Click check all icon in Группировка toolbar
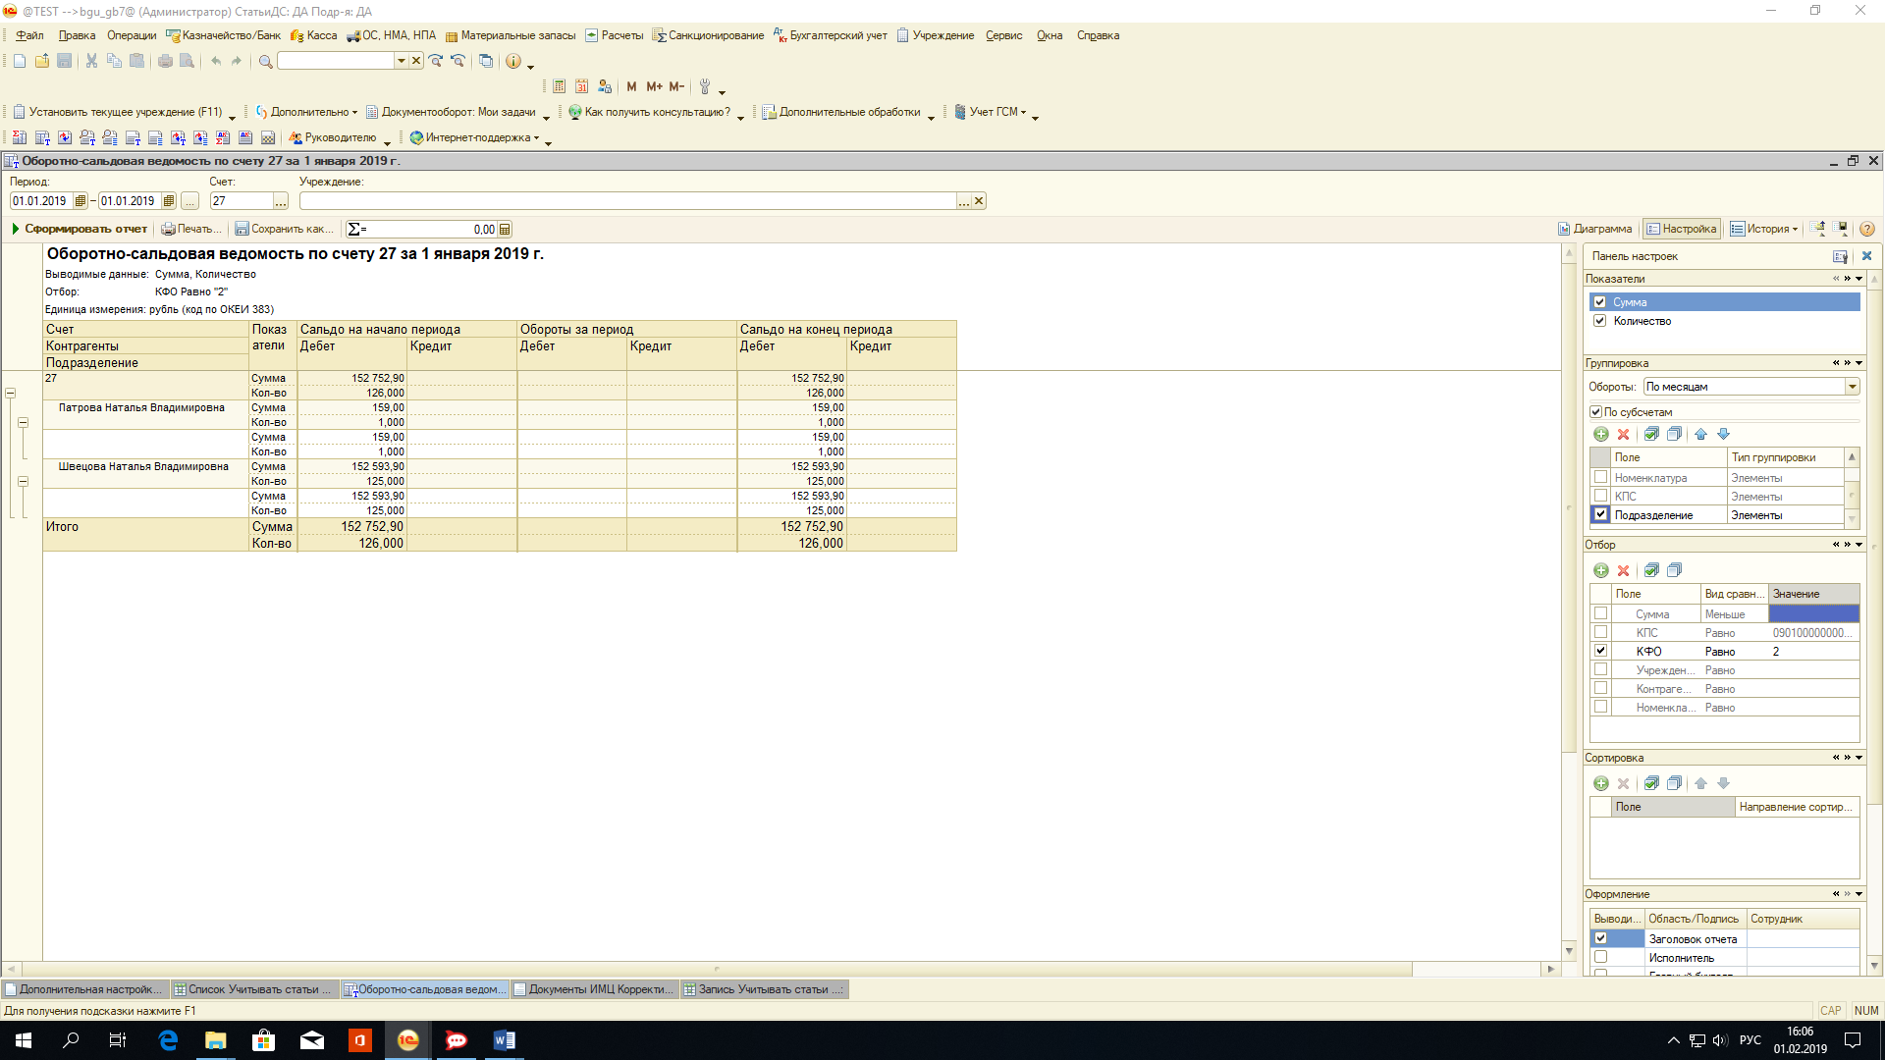 pyautogui.click(x=1651, y=434)
